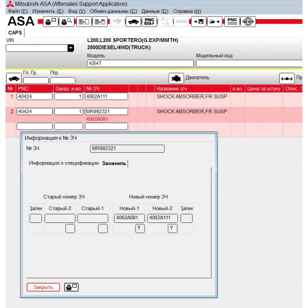Click the Mitsubishi logo in title bar
The width and height of the screenshot is (308, 308).
tap(10, 4)
